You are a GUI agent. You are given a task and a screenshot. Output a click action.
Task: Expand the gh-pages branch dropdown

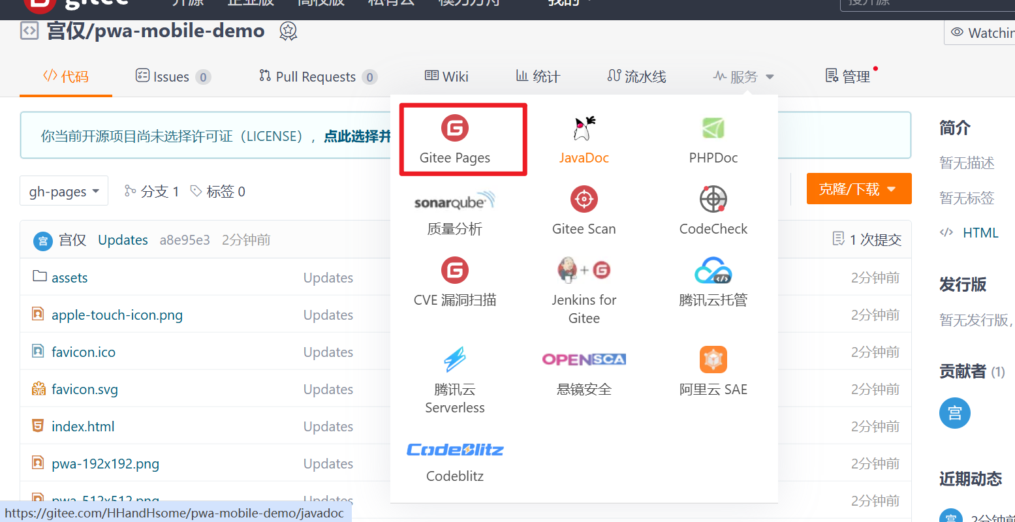64,191
